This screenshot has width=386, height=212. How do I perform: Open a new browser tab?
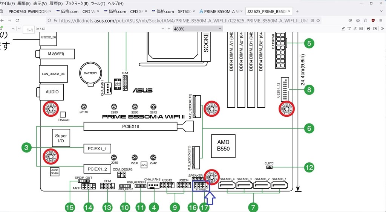point(297,11)
